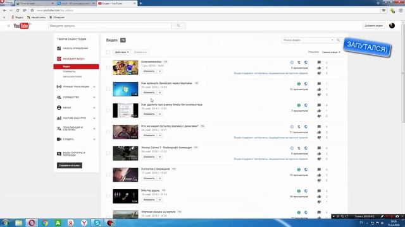Open the arrow next to Изменить on Media Get video
This screenshot has height=227, width=405.
[159, 113]
